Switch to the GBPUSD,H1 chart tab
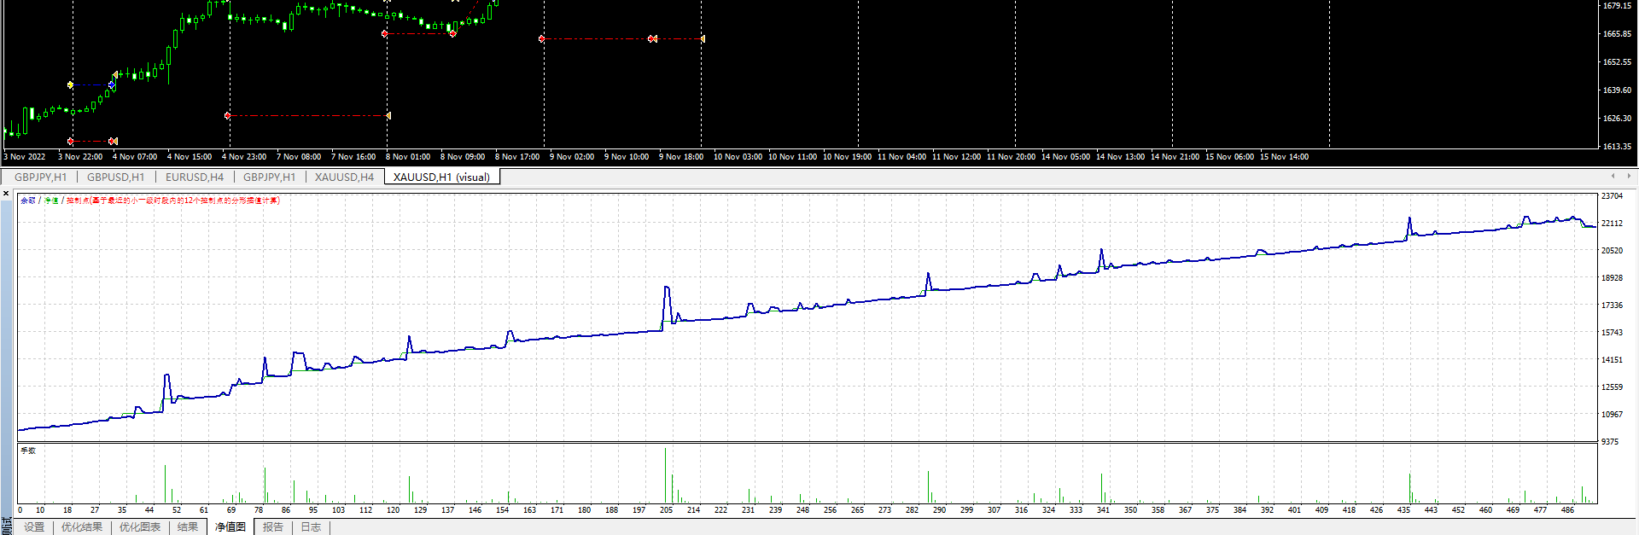 point(115,177)
